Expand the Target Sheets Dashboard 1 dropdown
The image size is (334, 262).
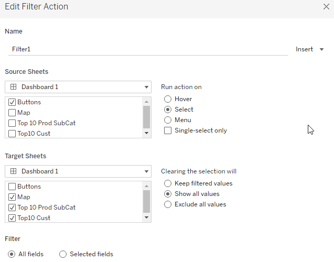pos(78,171)
